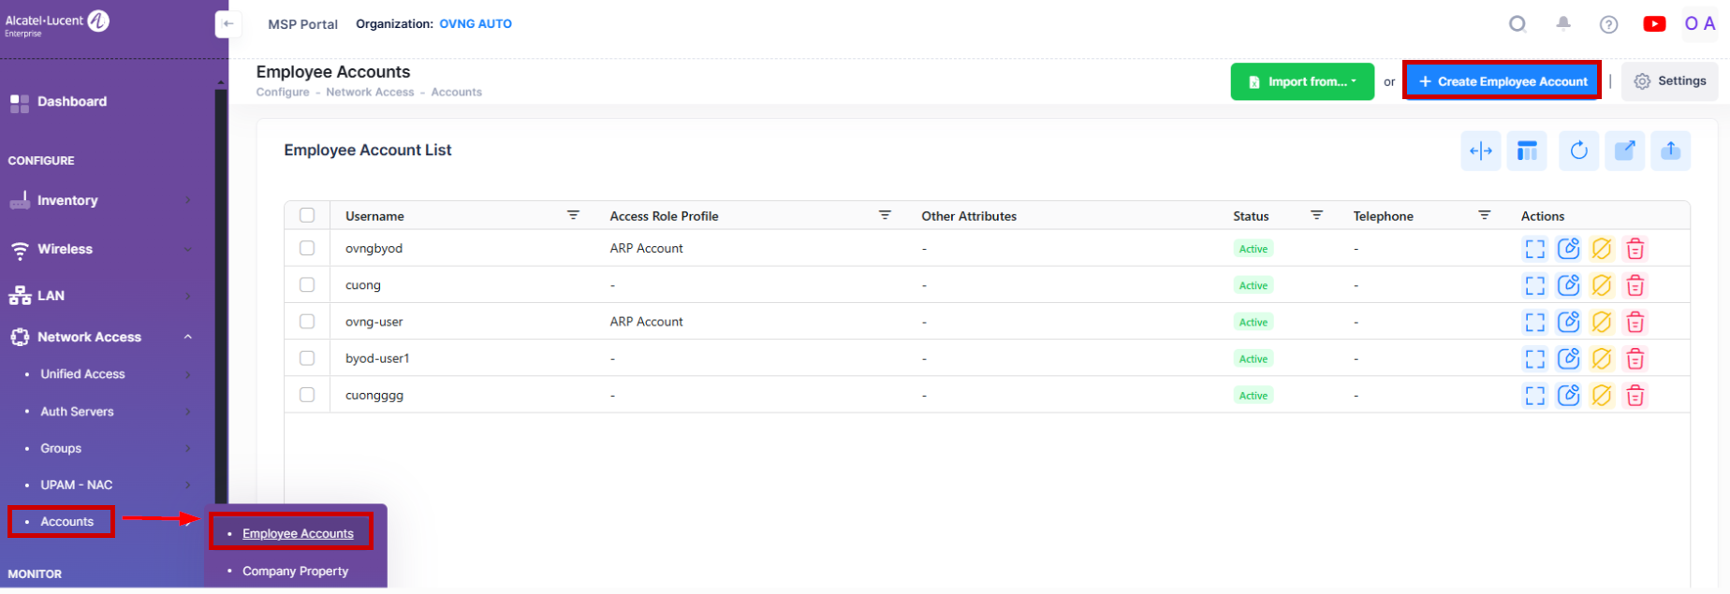This screenshot has height=594, width=1730.
Task: Click the search icon in the top bar
Action: (x=1517, y=24)
